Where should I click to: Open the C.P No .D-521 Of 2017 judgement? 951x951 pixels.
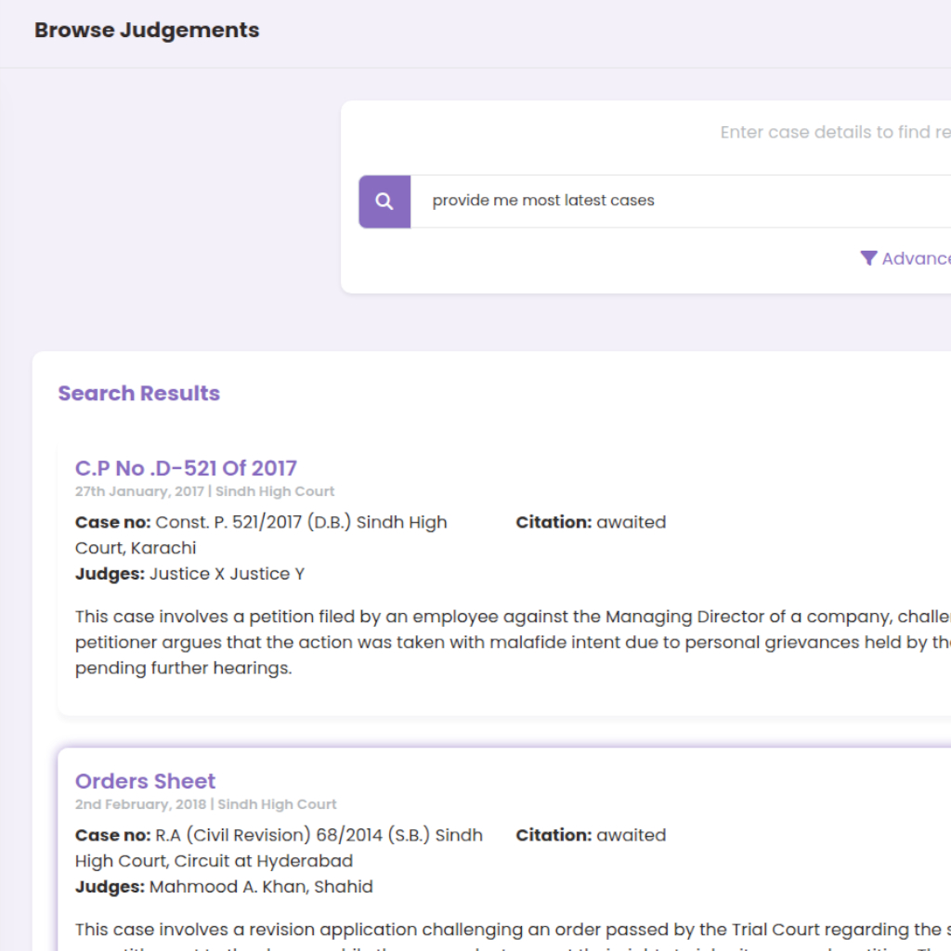click(186, 468)
